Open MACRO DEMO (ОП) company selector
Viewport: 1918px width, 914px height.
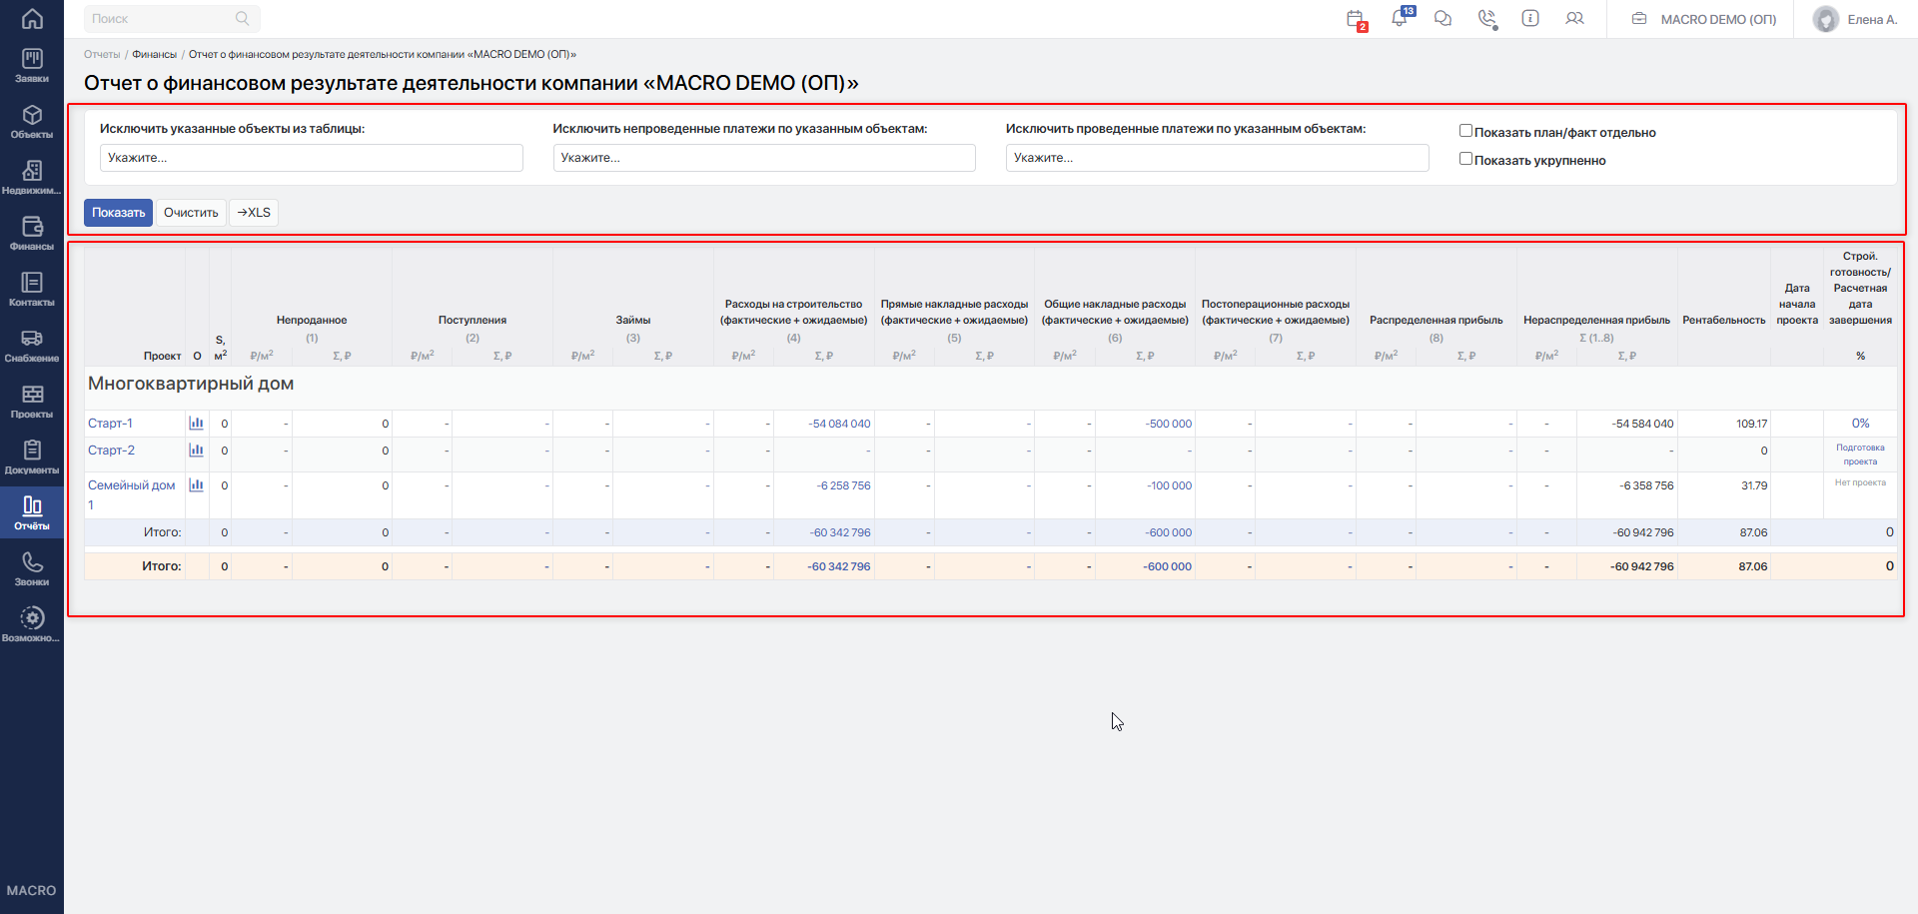pyautogui.click(x=1704, y=19)
